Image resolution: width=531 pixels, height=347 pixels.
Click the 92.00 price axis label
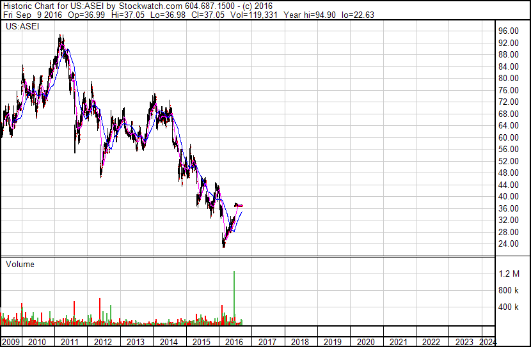pyautogui.click(x=509, y=43)
